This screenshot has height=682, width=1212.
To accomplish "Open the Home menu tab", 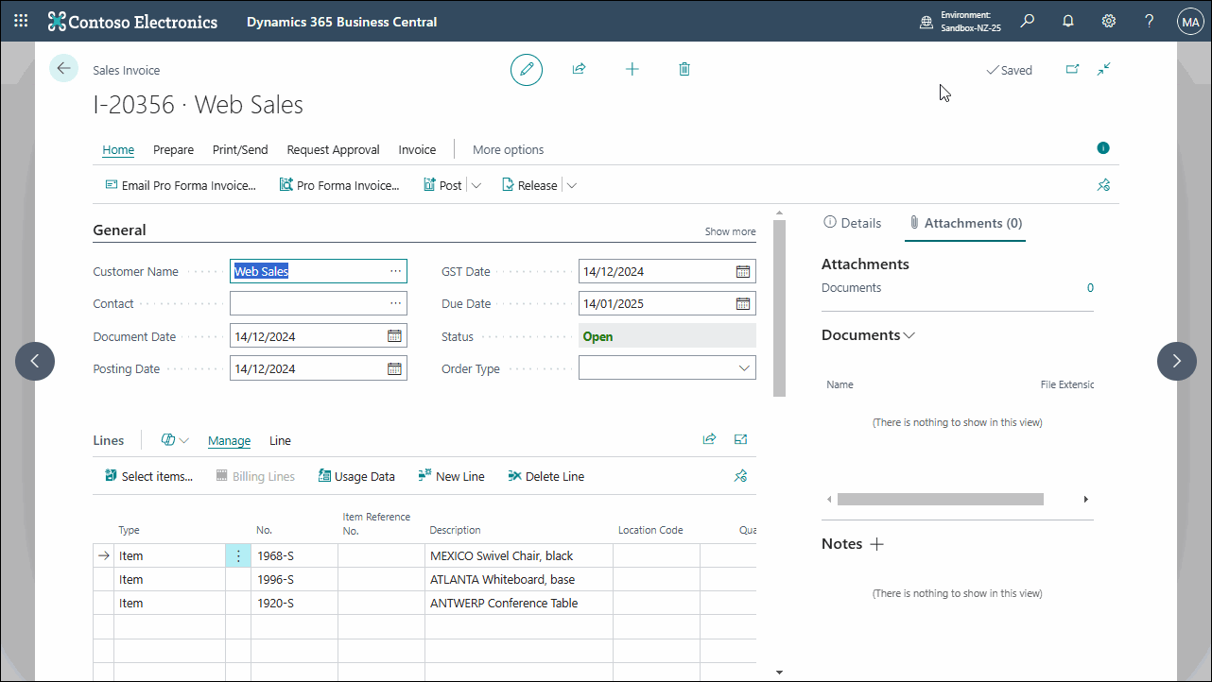I will 118,149.
